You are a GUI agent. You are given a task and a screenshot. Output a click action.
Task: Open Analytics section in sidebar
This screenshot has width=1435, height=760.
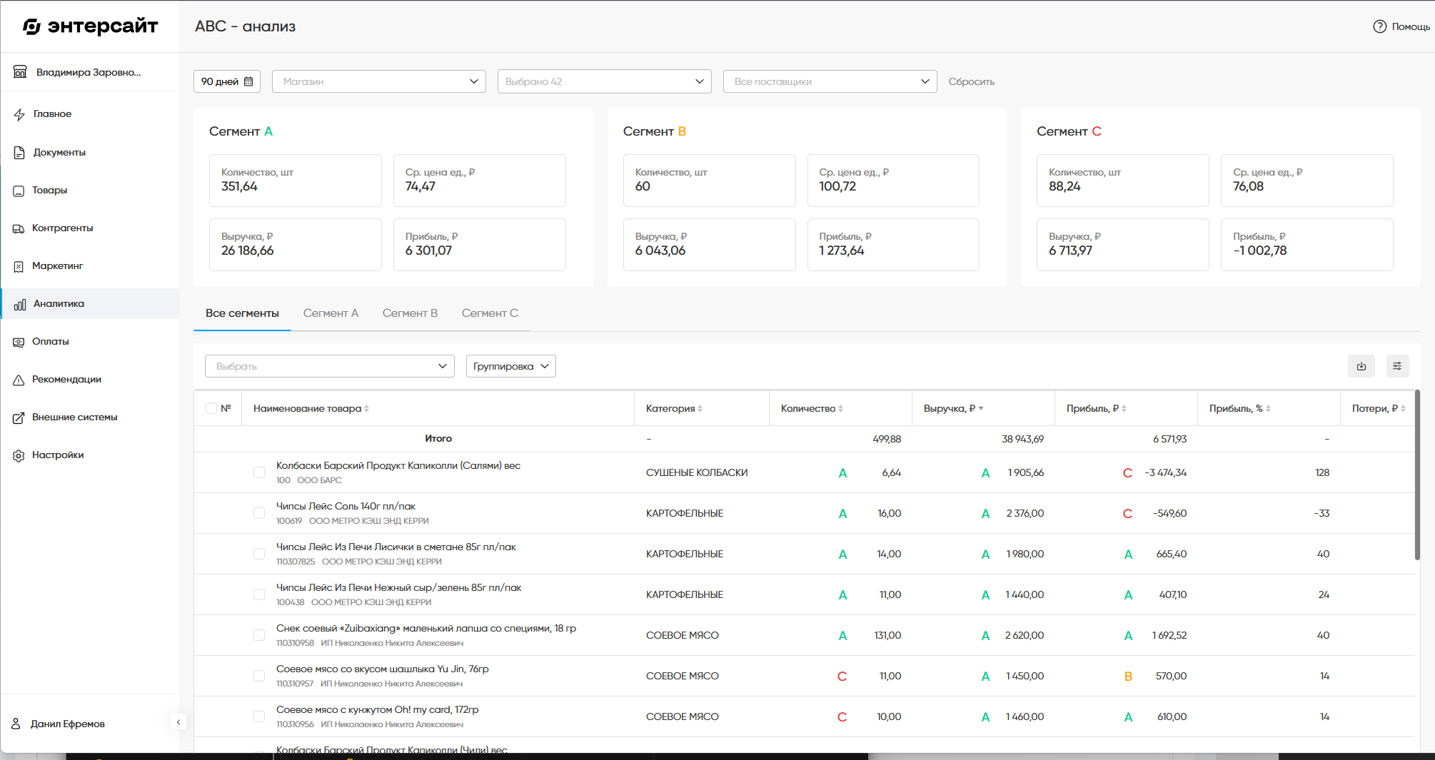pyautogui.click(x=59, y=304)
